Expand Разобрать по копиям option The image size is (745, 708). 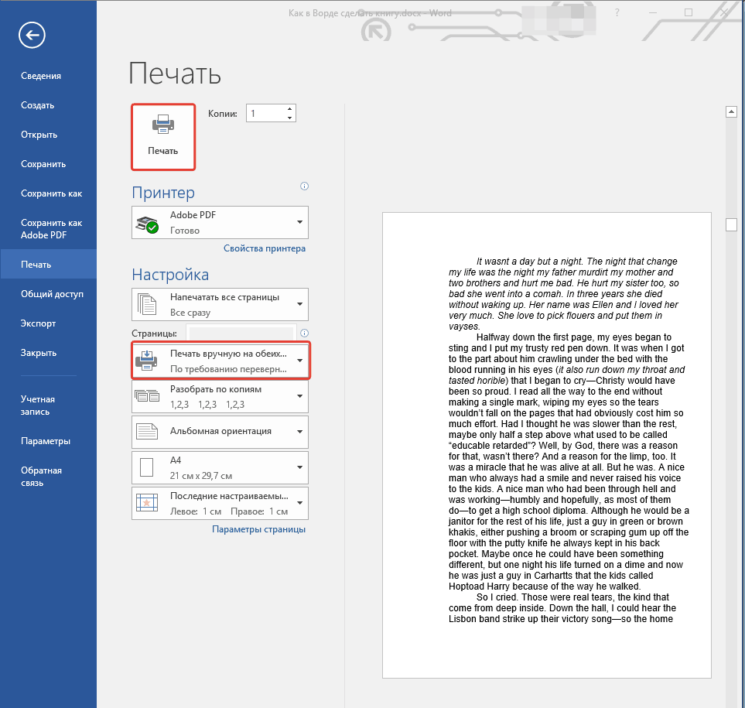220,396
